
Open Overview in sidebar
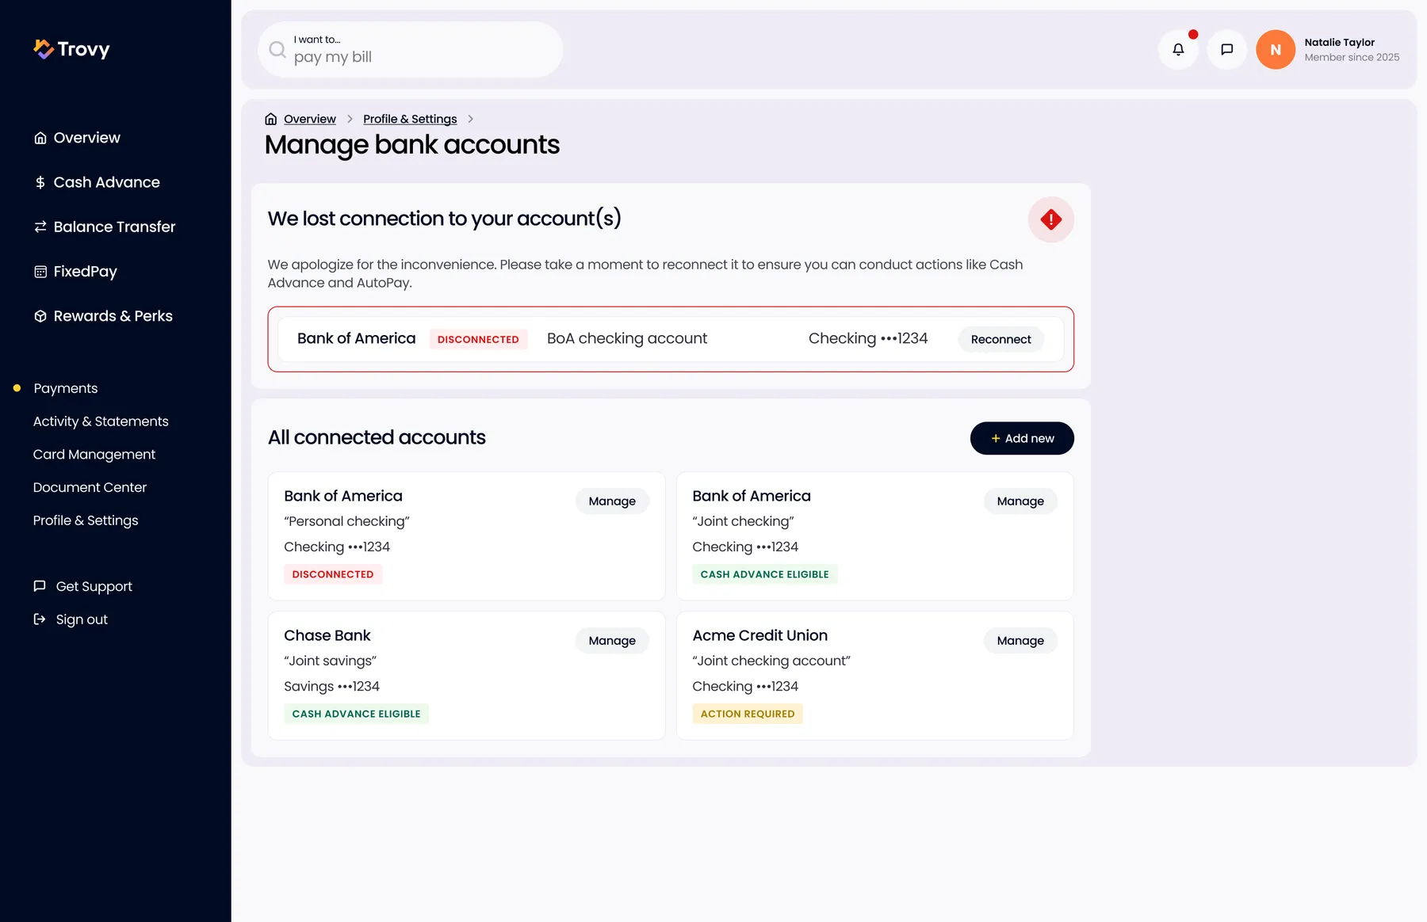coord(87,138)
